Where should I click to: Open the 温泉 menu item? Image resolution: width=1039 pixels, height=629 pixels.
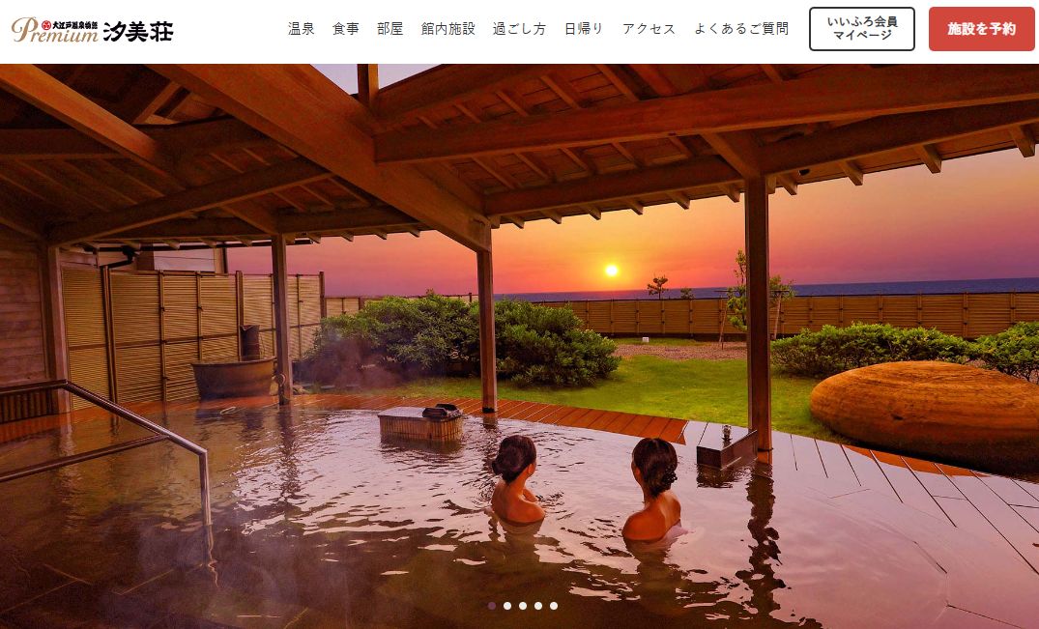click(x=301, y=29)
